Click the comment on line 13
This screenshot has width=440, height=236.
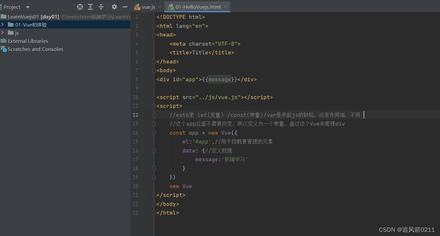click(257, 124)
